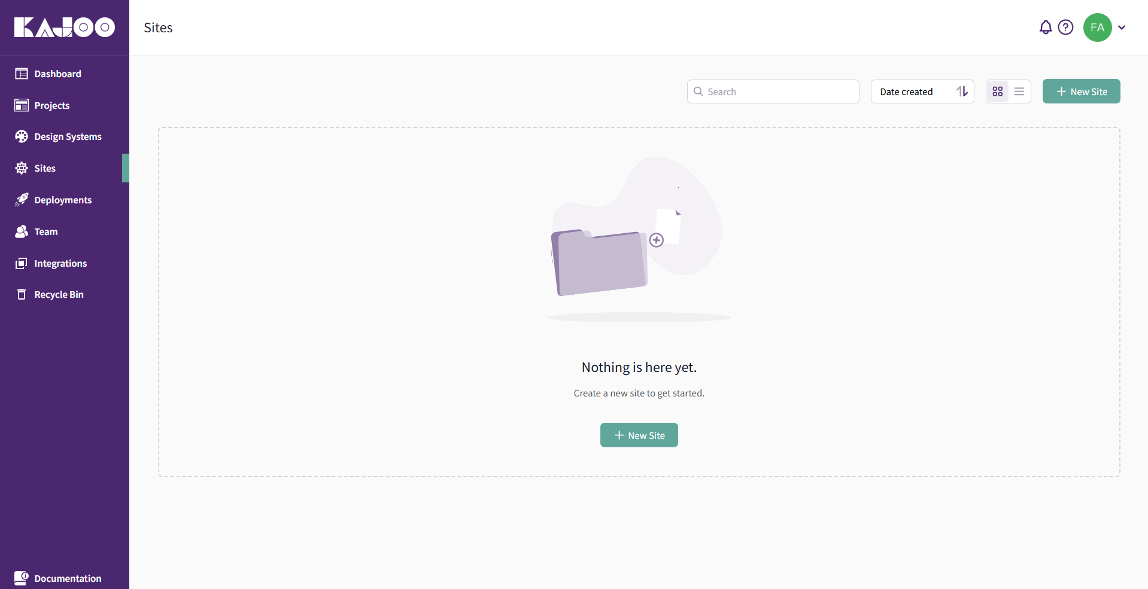Click New Site button in top toolbar

click(1081, 91)
